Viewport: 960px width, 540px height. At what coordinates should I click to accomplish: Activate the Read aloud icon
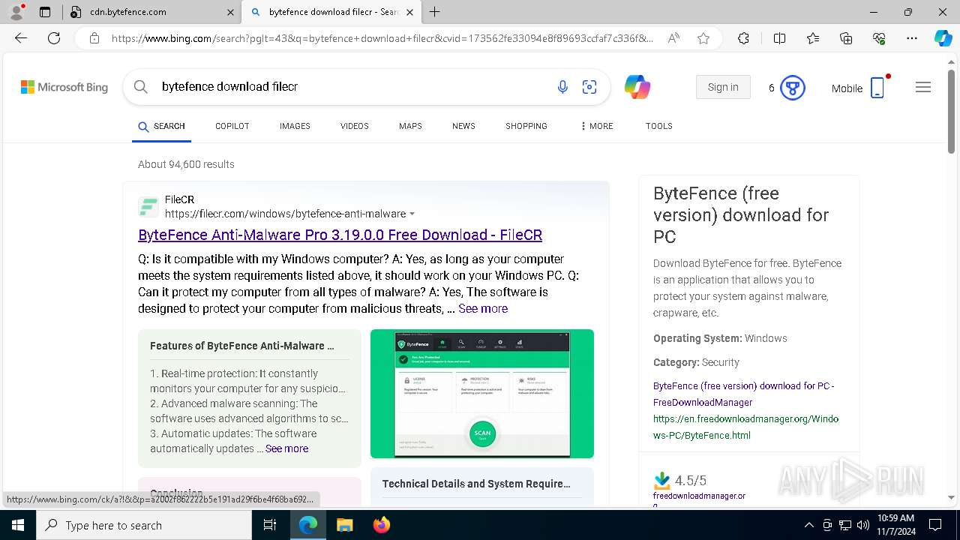(673, 38)
